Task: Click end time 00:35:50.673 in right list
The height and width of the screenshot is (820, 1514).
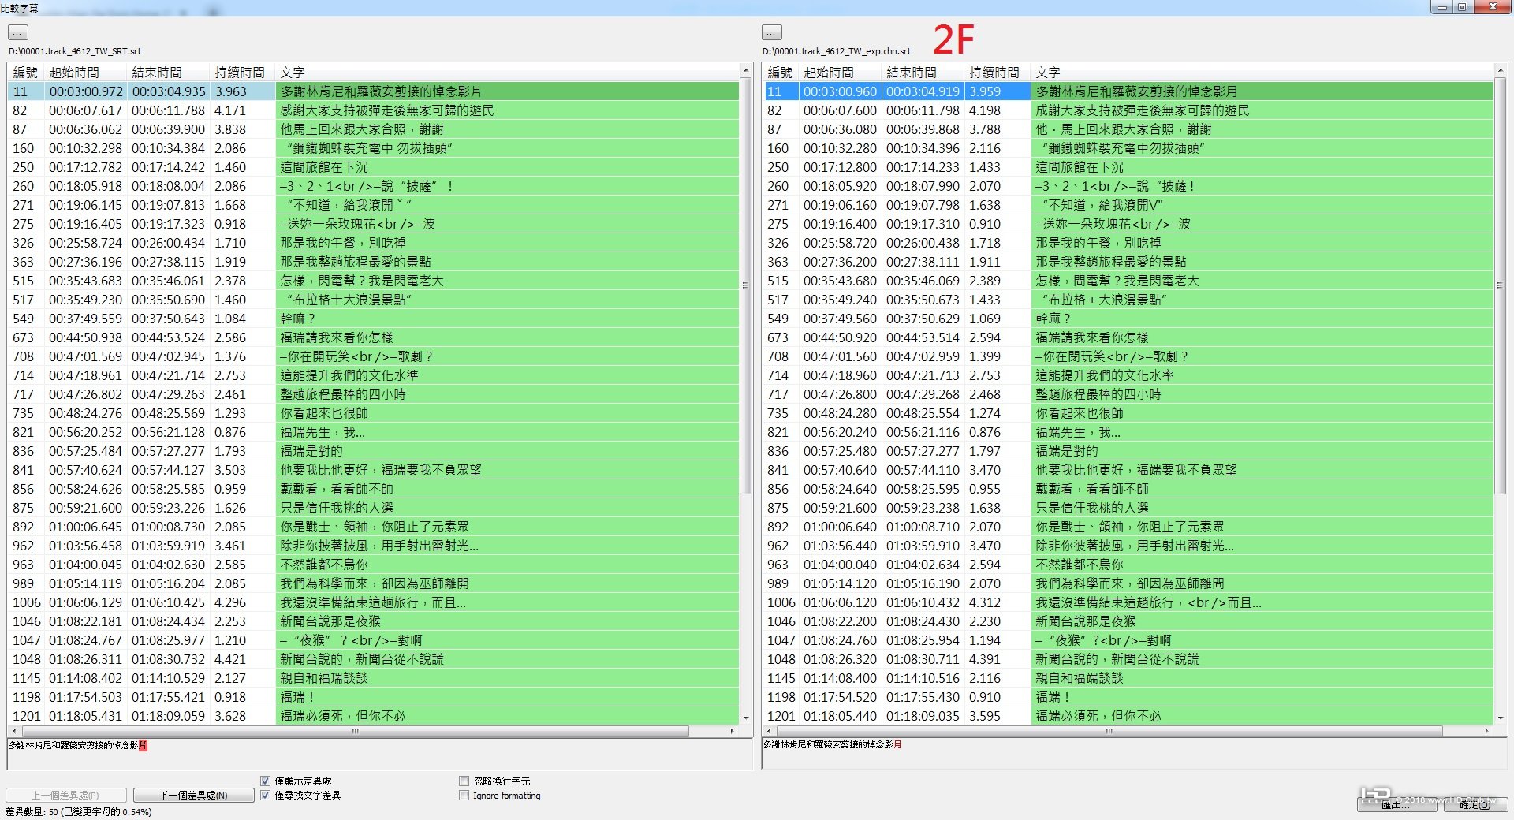Action: click(923, 300)
